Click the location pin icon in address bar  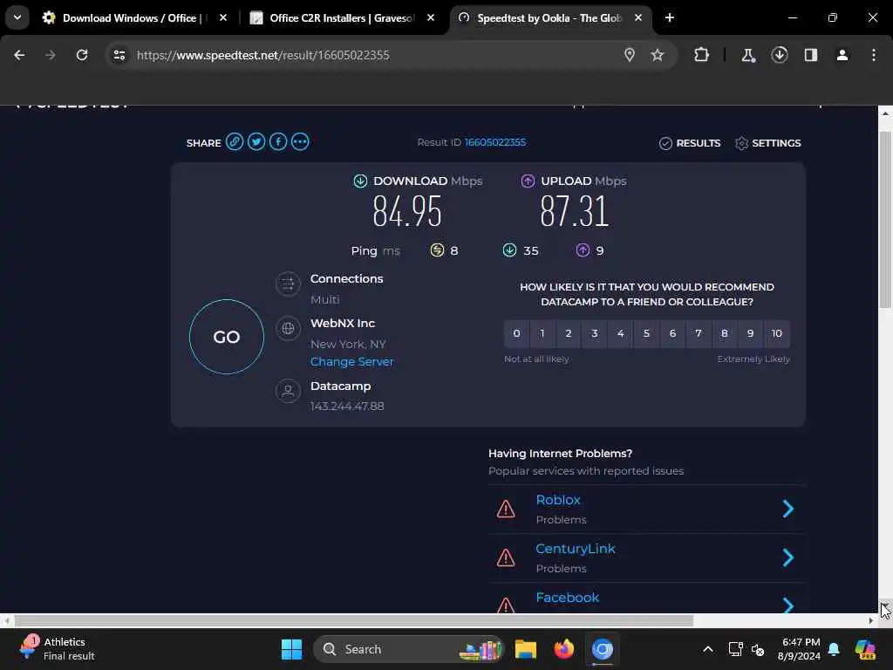[x=630, y=55]
